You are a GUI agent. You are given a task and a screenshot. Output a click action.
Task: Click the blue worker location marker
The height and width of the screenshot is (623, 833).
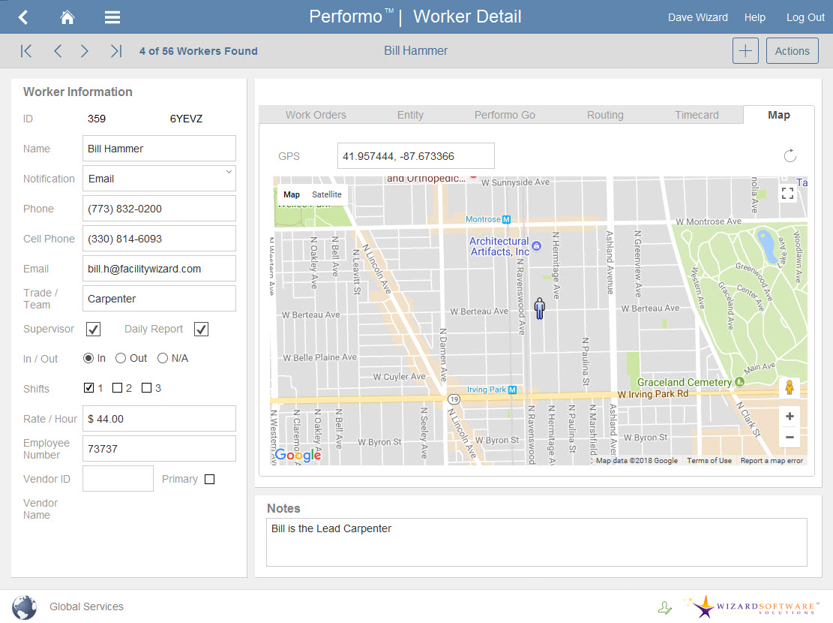tap(539, 308)
